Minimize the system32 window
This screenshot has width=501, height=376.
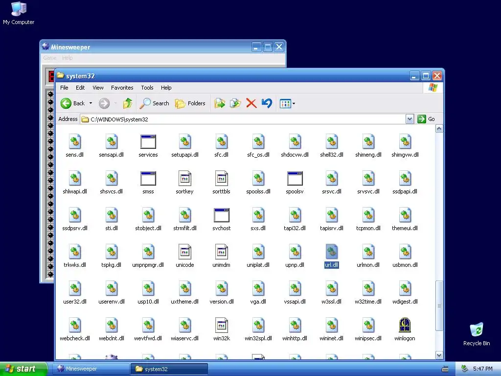coord(414,76)
